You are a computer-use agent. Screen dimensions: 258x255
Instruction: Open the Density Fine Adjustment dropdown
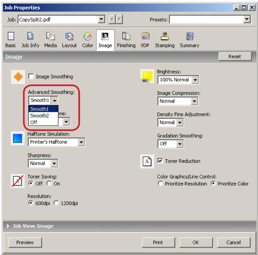(x=171, y=123)
